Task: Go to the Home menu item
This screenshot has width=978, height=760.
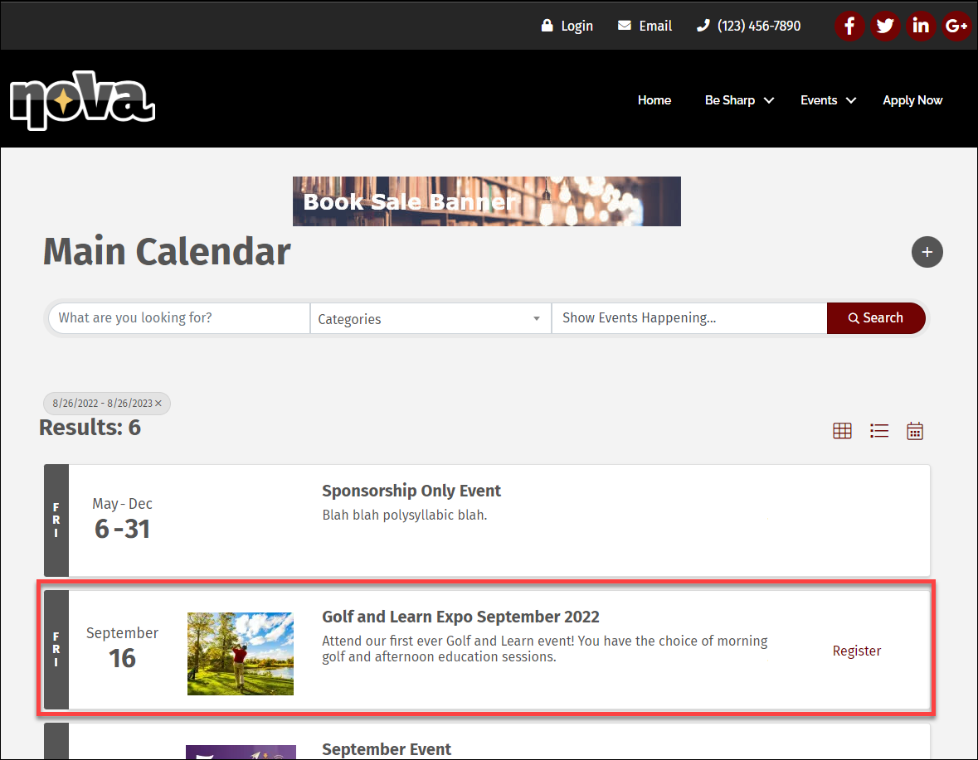Action: pyautogui.click(x=654, y=100)
